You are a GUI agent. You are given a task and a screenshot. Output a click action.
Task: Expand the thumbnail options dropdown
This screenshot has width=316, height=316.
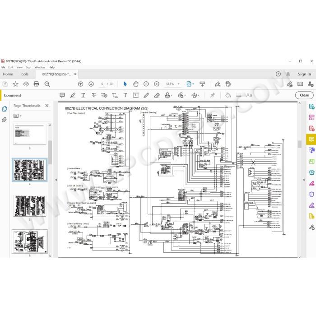click(18, 116)
